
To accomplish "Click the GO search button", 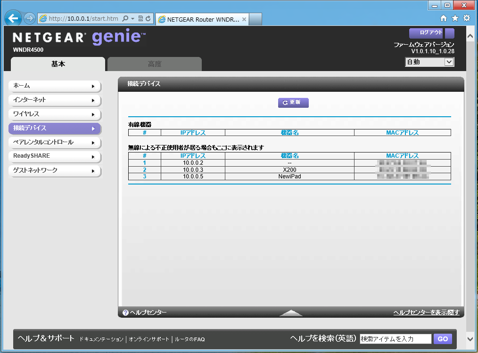I will coord(443,339).
